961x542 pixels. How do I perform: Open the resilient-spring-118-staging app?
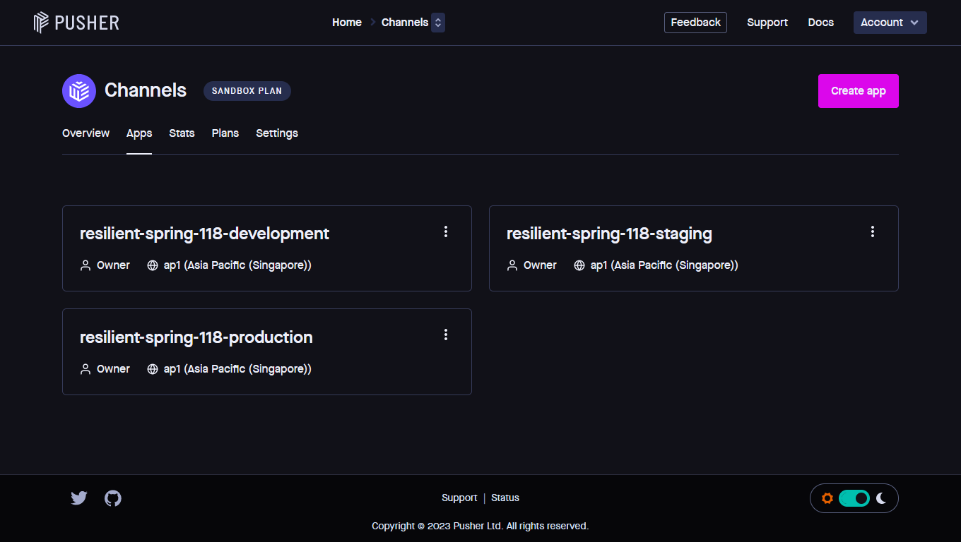point(609,234)
